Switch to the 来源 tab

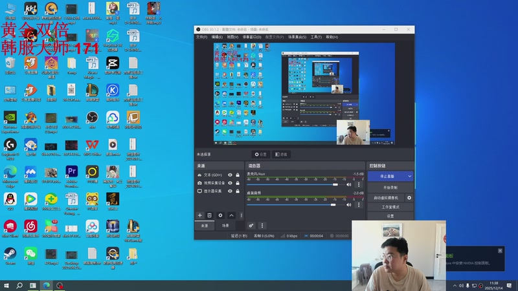coord(205,226)
